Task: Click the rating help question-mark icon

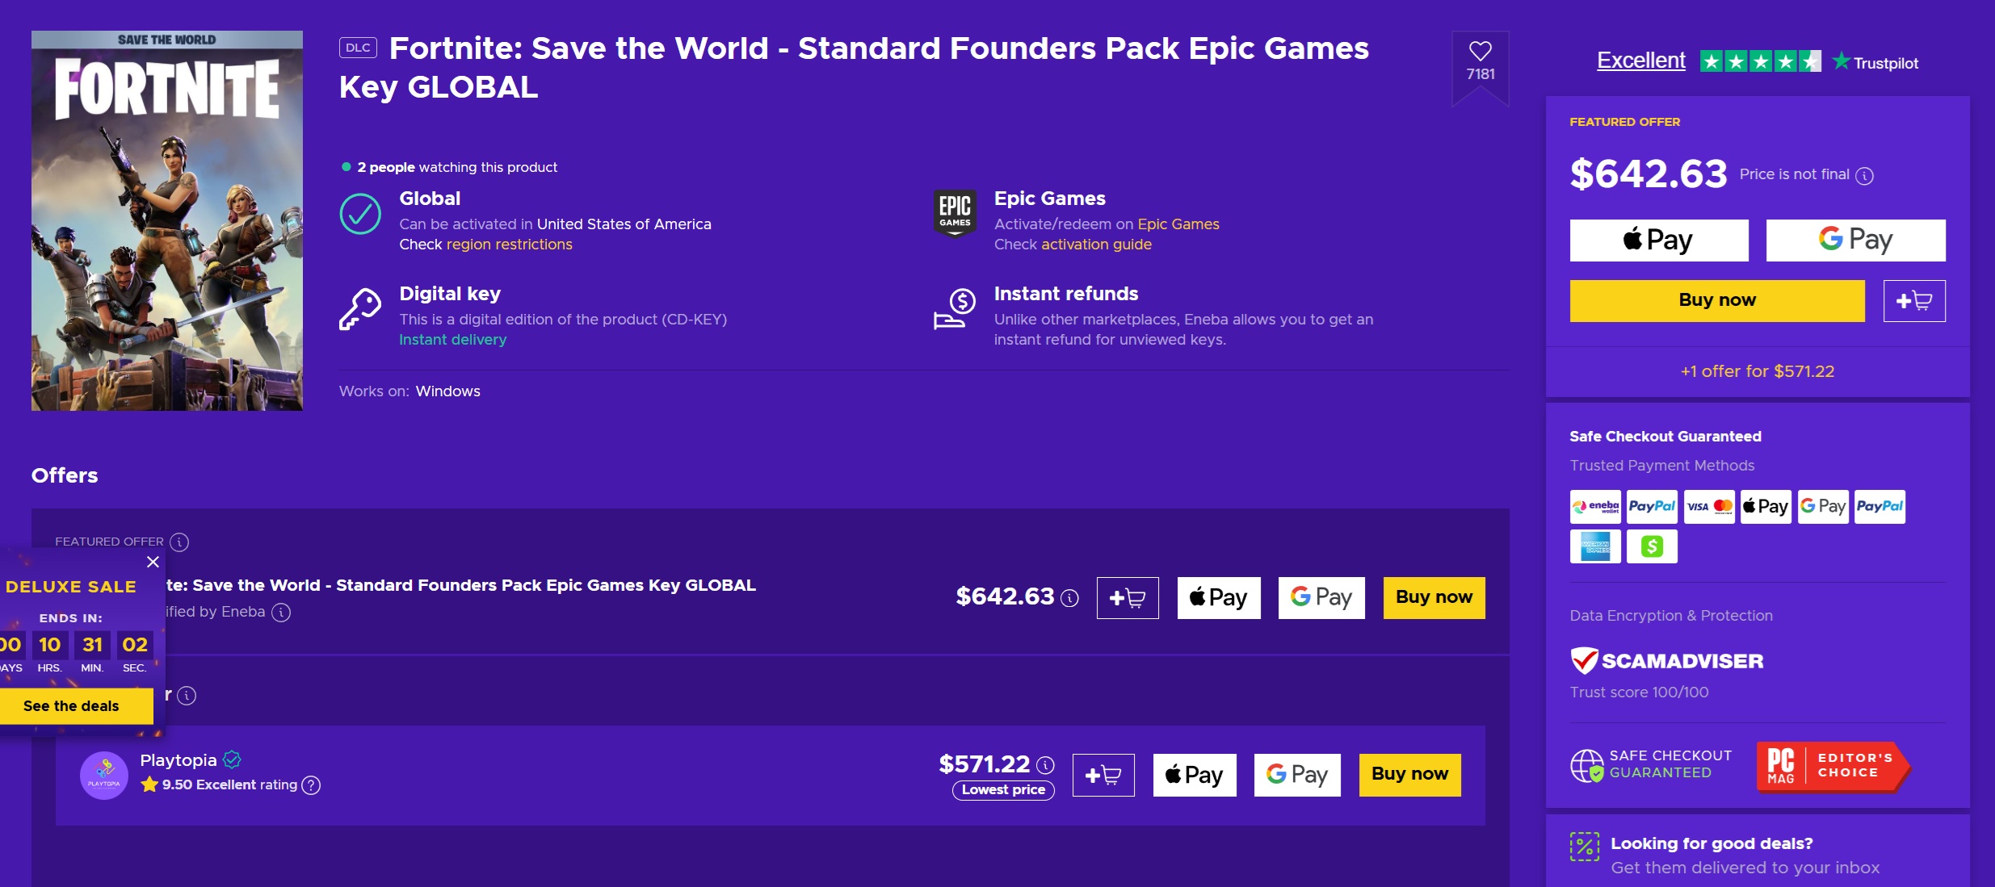Action: click(x=311, y=785)
